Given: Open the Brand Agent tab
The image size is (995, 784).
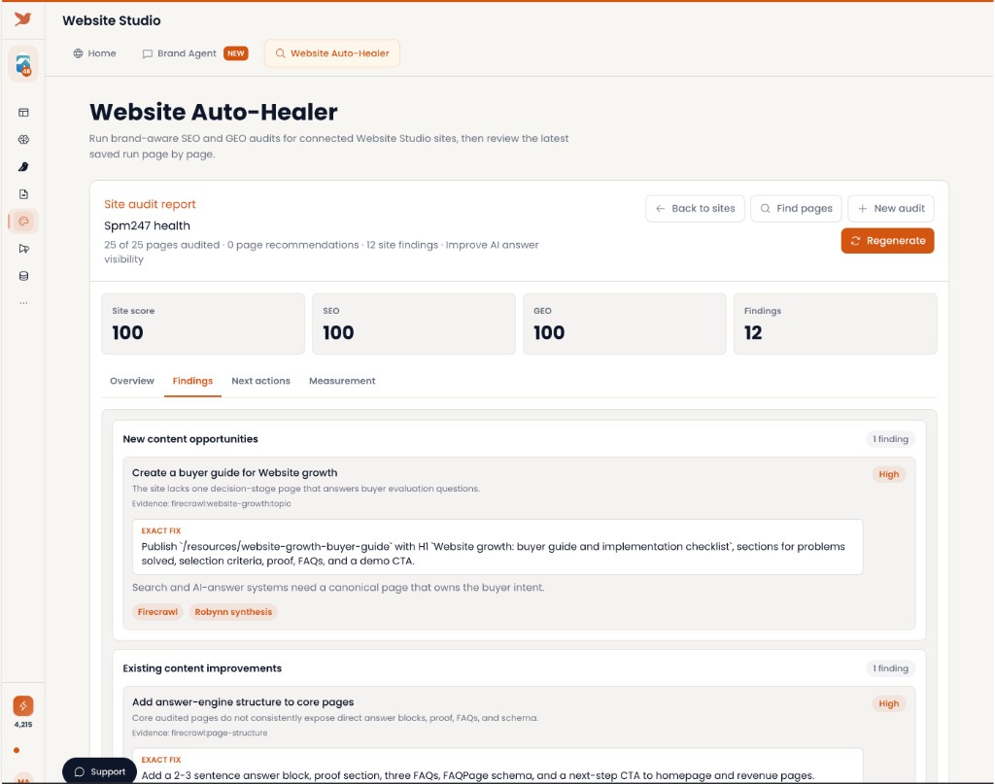Looking at the screenshot, I should [x=180, y=53].
